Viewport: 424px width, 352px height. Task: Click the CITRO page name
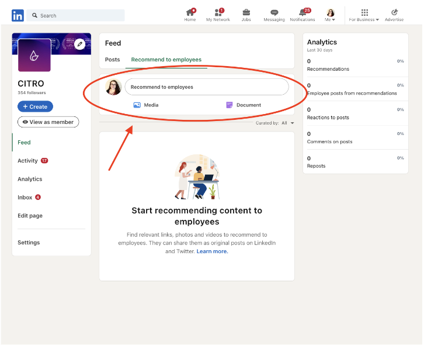click(31, 84)
